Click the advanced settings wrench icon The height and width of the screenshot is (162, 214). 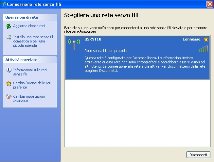click(9, 97)
